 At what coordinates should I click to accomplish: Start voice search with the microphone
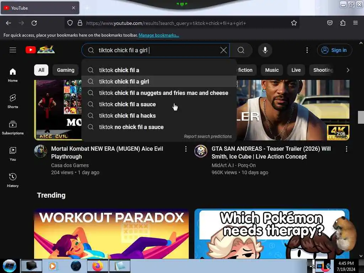click(x=265, y=50)
